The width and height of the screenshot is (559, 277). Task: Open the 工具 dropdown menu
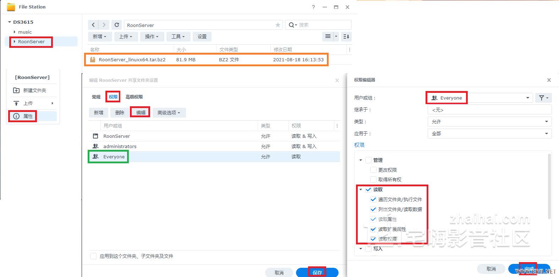pos(178,36)
